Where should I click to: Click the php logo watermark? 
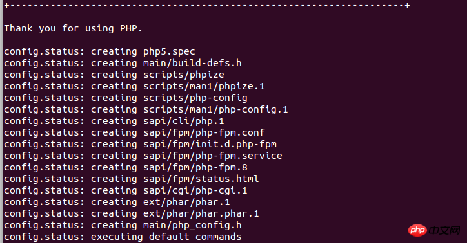(417, 230)
